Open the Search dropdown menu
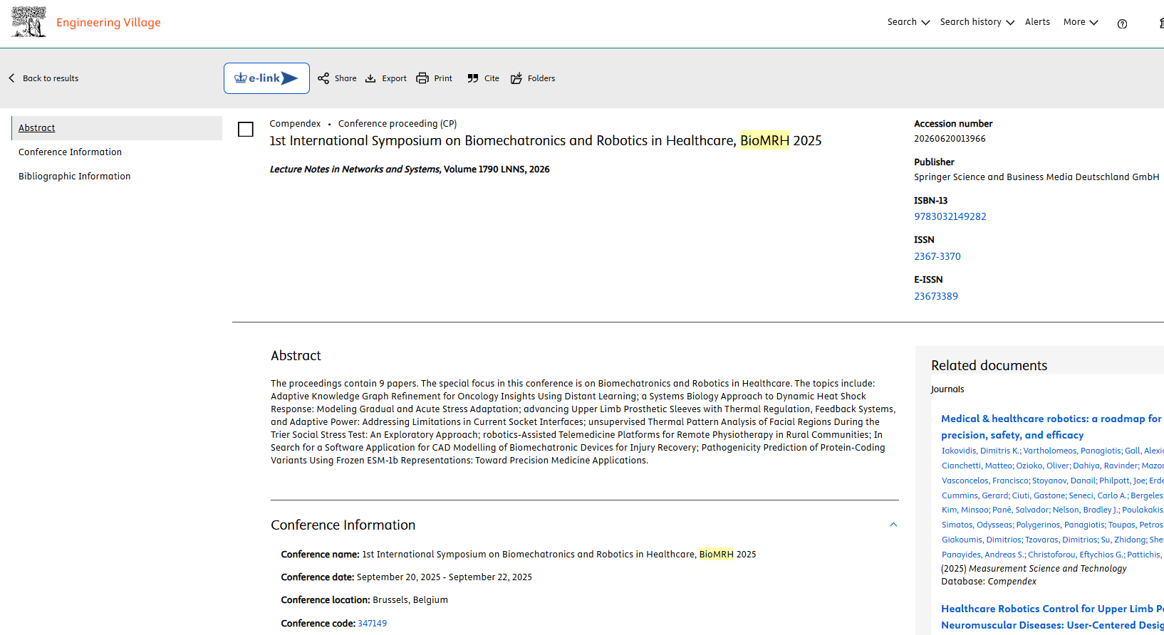 (x=908, y=22)
